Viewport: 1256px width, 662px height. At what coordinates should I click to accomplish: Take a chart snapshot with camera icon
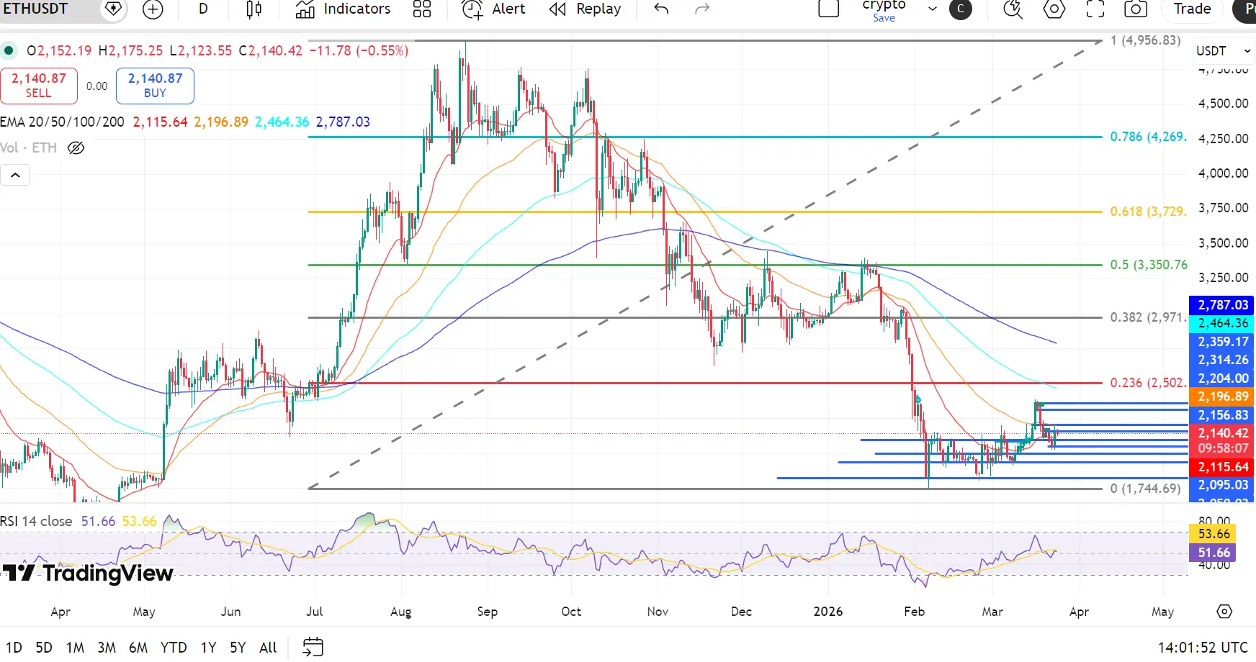(x=1136, y=9)
